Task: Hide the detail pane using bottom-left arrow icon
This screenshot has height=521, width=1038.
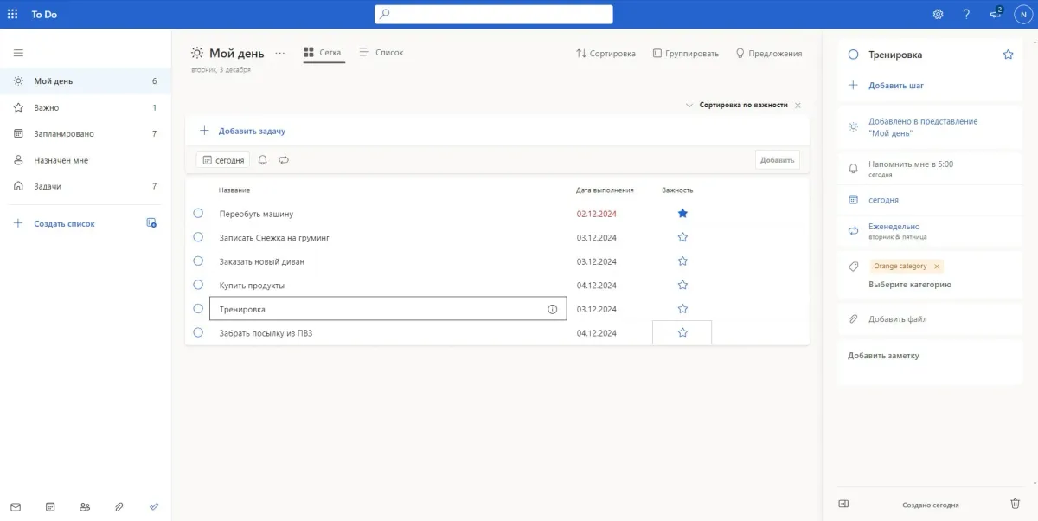Action: 843,504
